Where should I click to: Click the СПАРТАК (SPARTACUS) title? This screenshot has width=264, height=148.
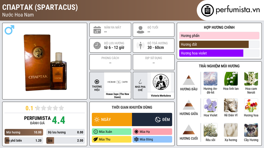click(40, 7)
